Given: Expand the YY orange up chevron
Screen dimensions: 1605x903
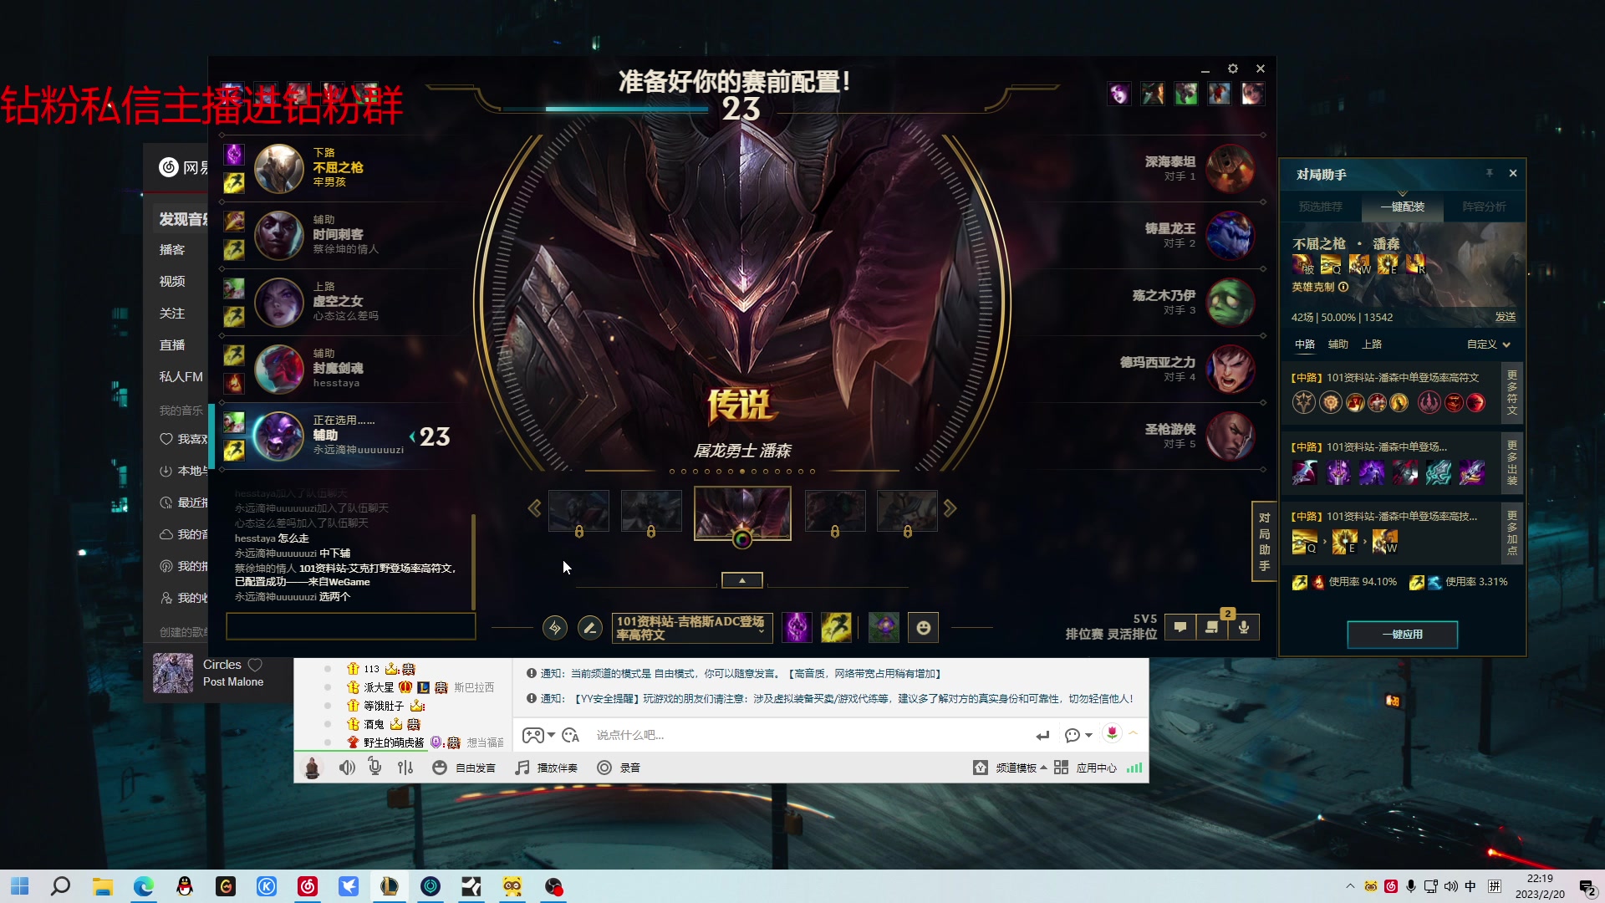Looking at the screenshot, I should (1134, 733).
